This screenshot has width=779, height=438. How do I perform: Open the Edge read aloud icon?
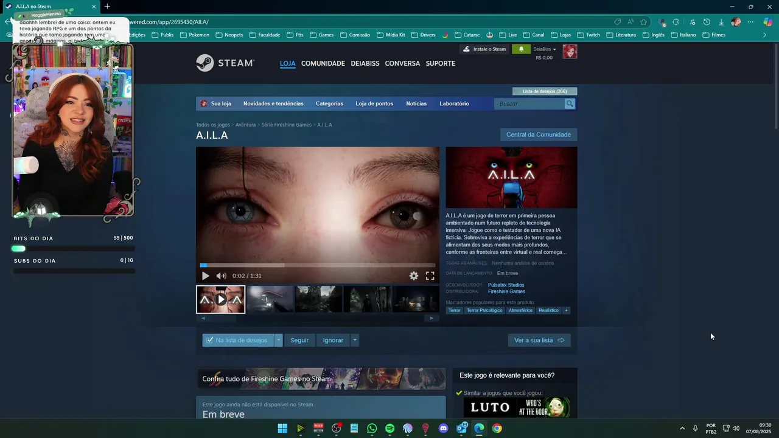pyautogui.click(x=631, y=22)
